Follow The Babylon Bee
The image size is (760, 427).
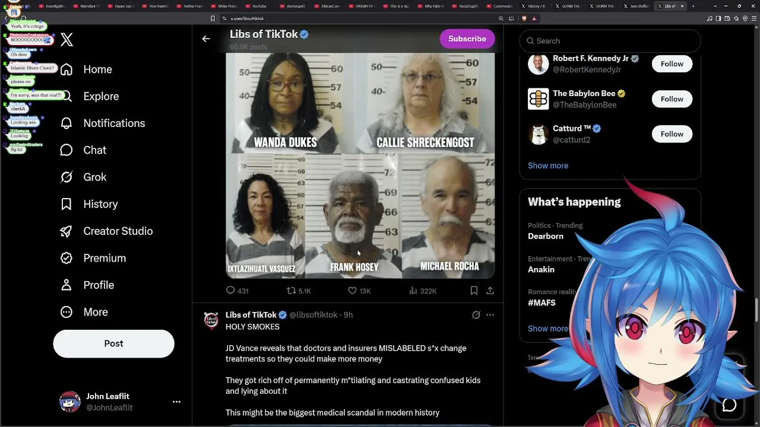[x=672, y=99]
